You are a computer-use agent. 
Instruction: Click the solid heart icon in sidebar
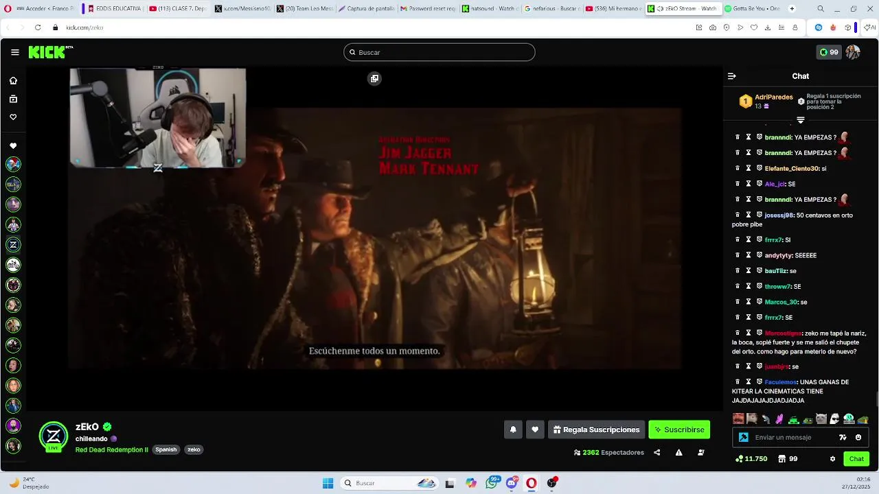[x=13, y=146]
